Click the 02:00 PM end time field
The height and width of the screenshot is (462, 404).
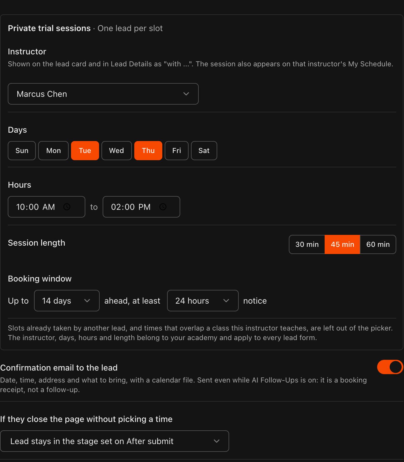tap(141, 207)
